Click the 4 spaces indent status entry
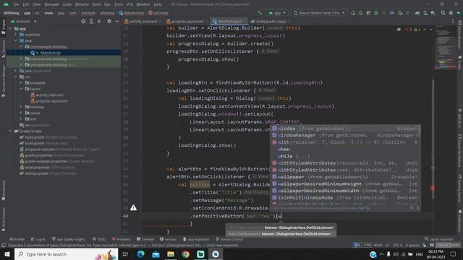 (x=412, y=246)
